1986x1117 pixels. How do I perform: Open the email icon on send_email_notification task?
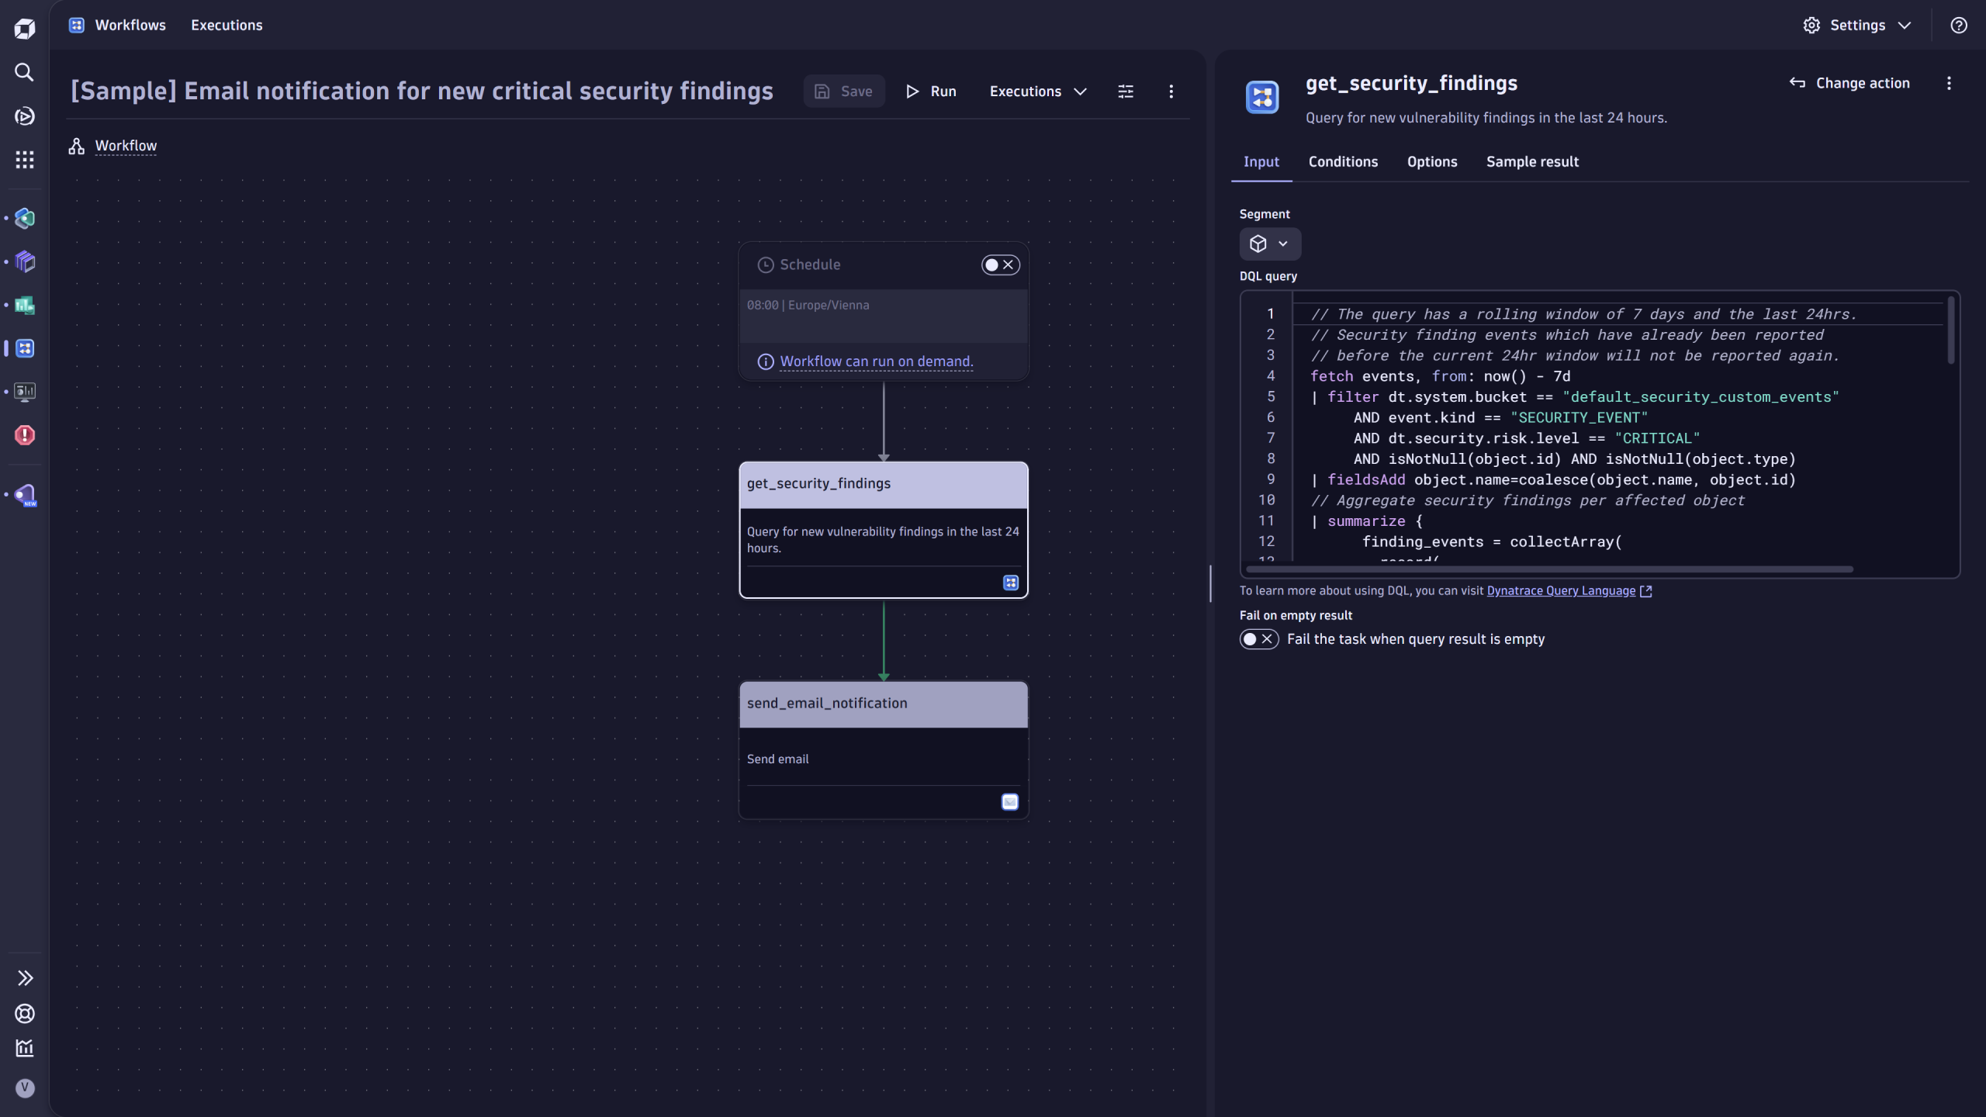1009,801
